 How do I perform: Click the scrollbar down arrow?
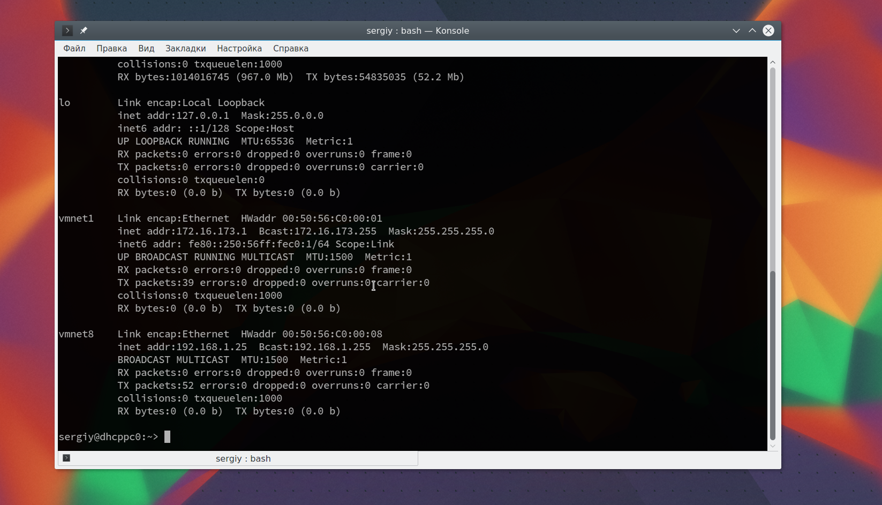tap(773, 446)
